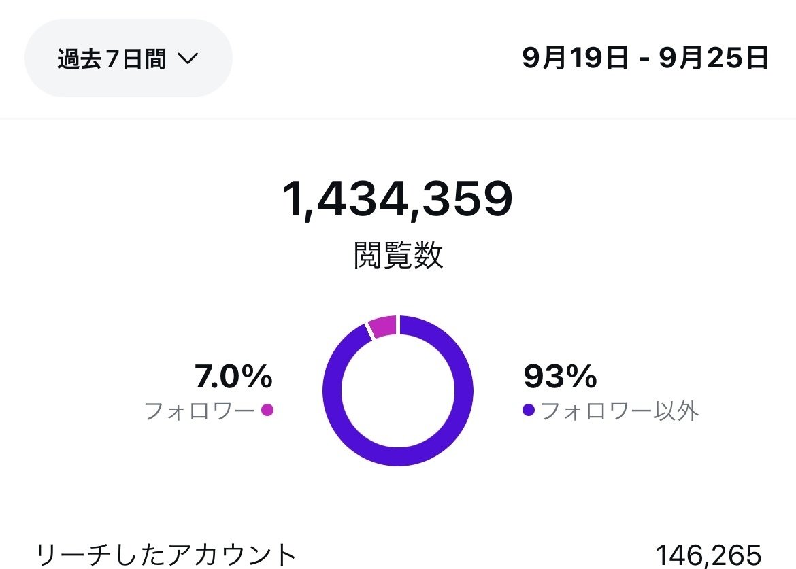Click the magenta dot next to フォロワー
The width and height of the screenshot is (796, 569).
tap(267, 410)
